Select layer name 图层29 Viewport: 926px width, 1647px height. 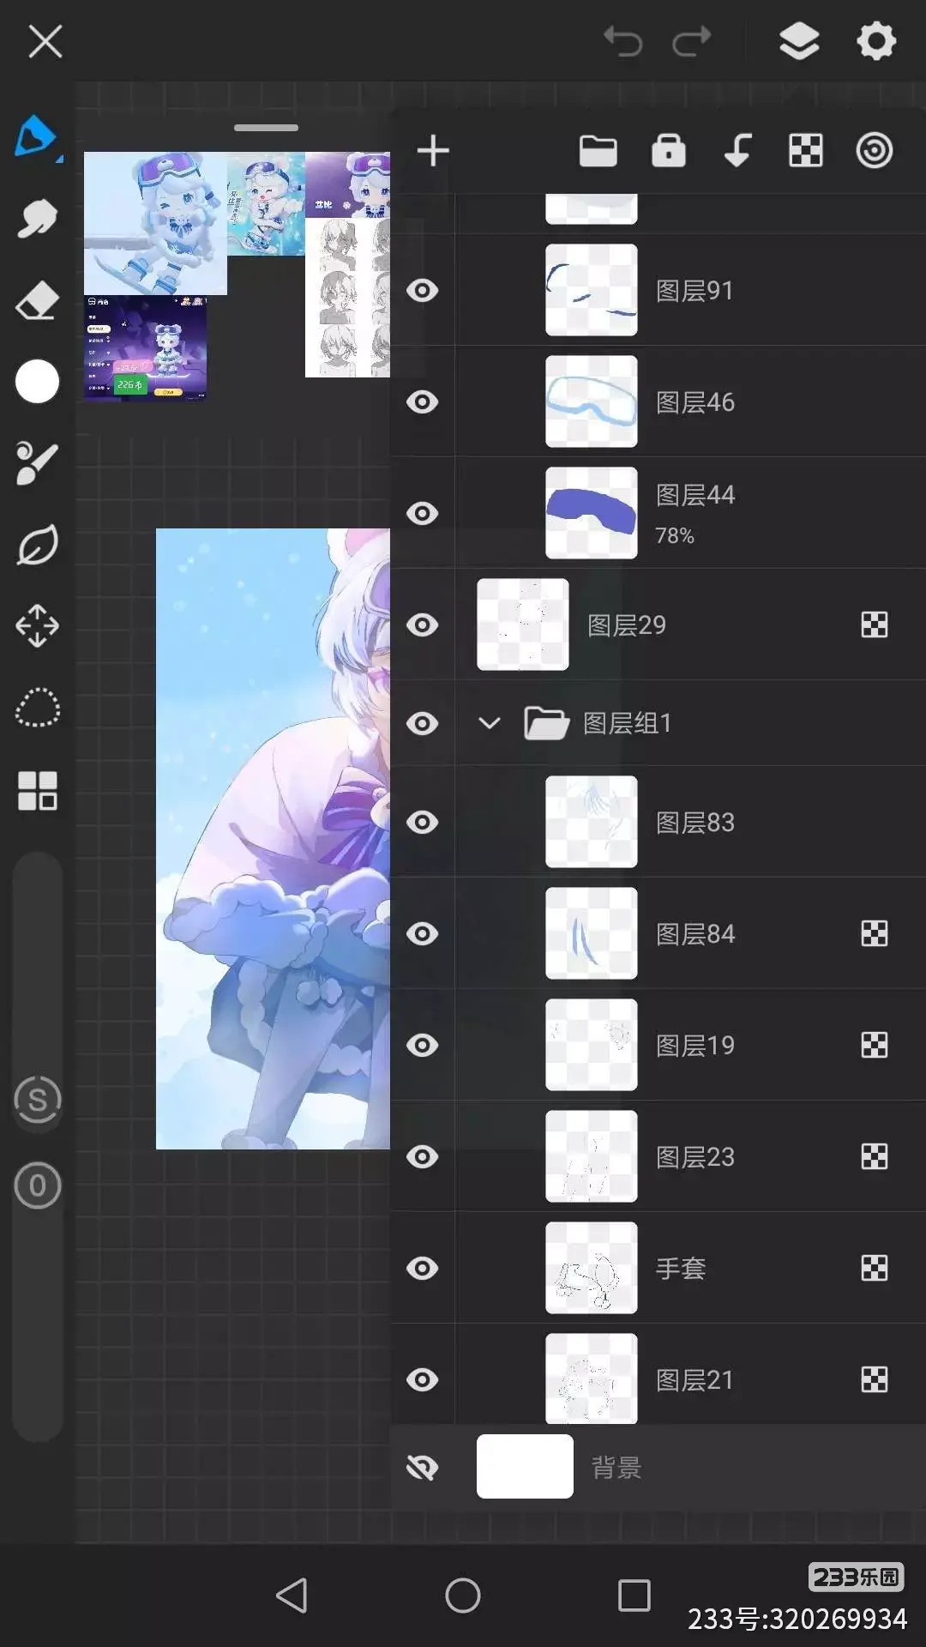pyautogui.click(x=627, y=625)
